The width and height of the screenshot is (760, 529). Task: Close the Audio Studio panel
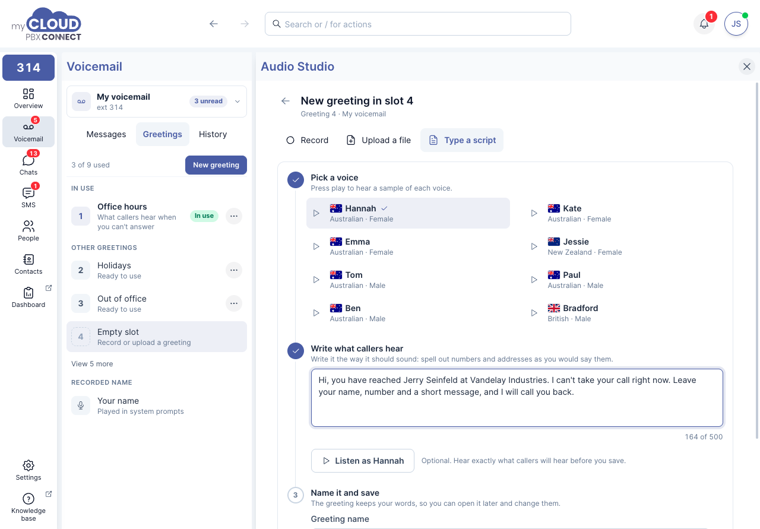(747, 66)
